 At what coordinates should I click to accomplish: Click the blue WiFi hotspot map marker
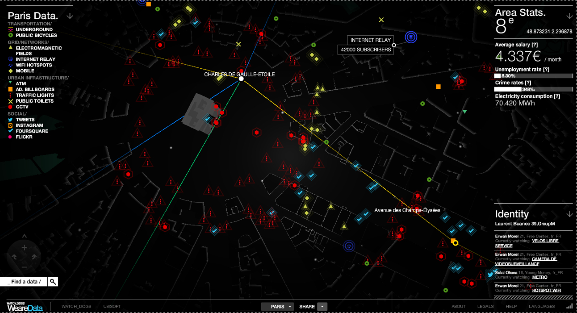349,246
